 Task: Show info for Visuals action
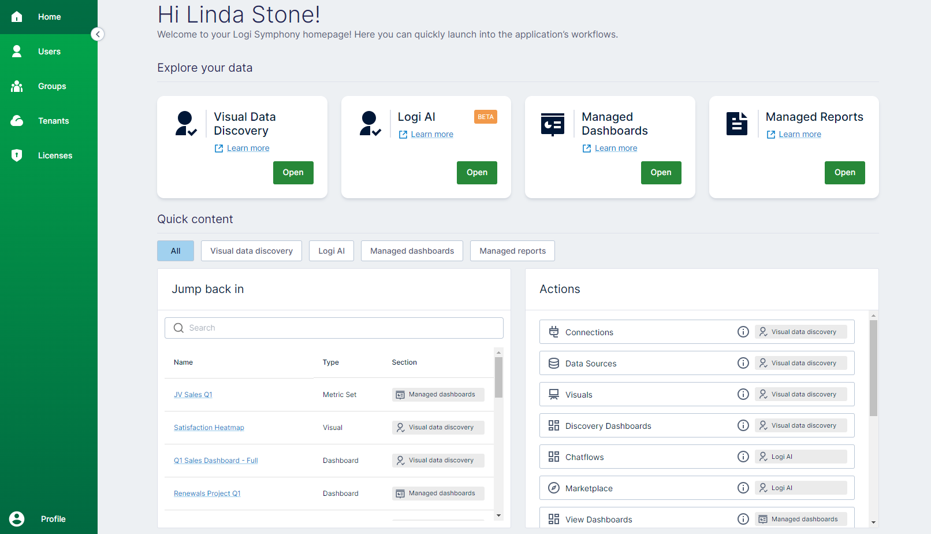[x=743, y=394]
